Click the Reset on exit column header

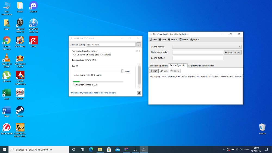click(x=227, y=76)
